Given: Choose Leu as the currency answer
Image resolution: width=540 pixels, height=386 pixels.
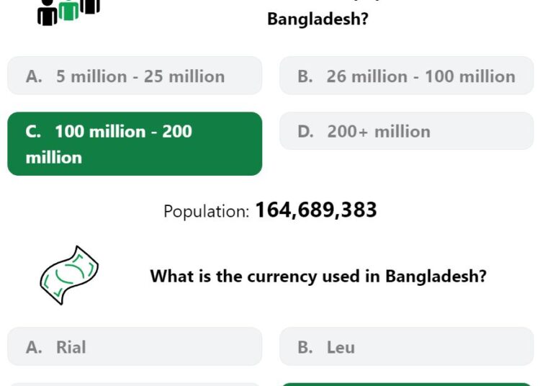Looking at the screenshot, I should pos(407,346).
